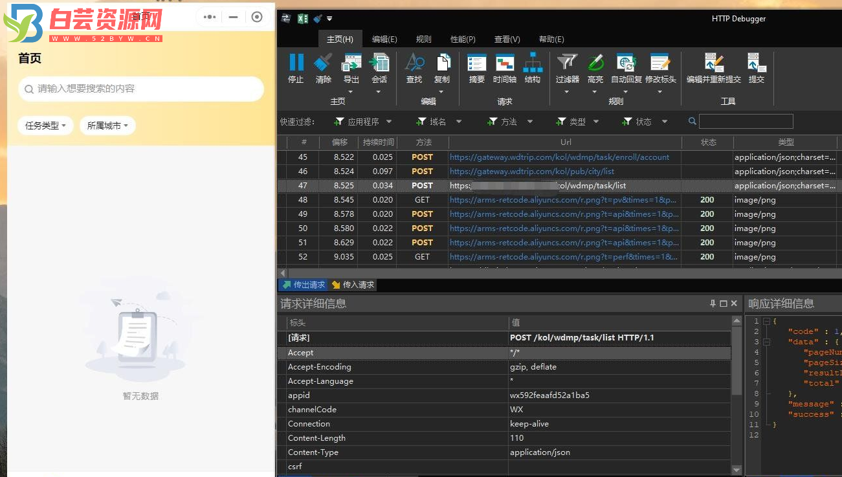Show the 摘要 summary view
Screen dimensions: 842x477
point(477,63)
